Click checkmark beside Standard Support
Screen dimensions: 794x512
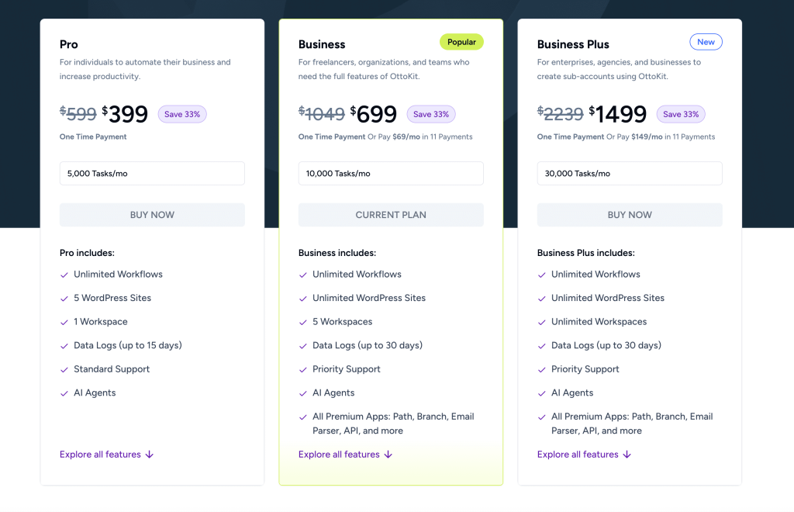64,370
